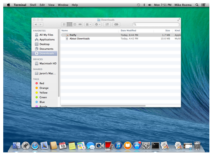This screenshot has height=154, width=213.
Task: Launch Safari from the Dock
Action: (35, 146)
